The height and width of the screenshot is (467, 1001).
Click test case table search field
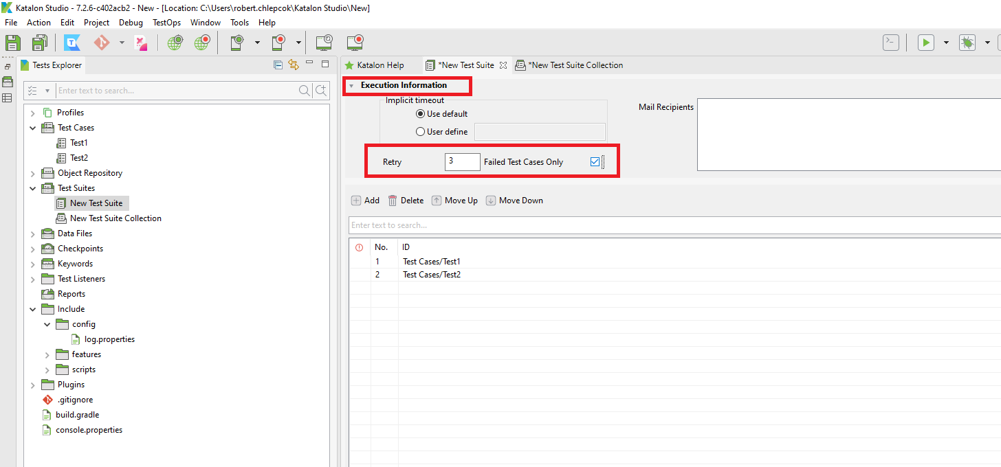click(x=674, y=225)
